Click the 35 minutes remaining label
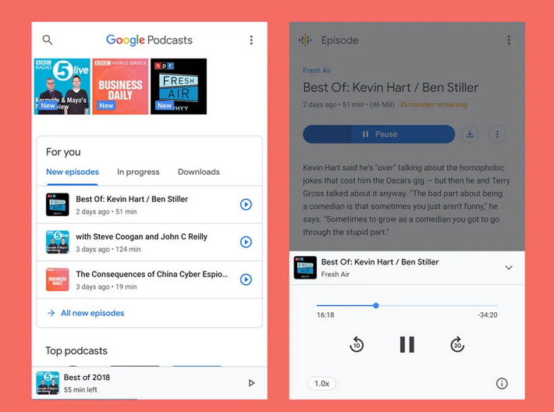 point(433,105)
